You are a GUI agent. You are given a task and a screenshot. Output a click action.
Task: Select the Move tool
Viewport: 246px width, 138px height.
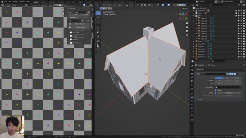coord(98,23)
